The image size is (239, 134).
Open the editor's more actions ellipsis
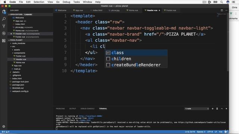(x=226, y=10)
